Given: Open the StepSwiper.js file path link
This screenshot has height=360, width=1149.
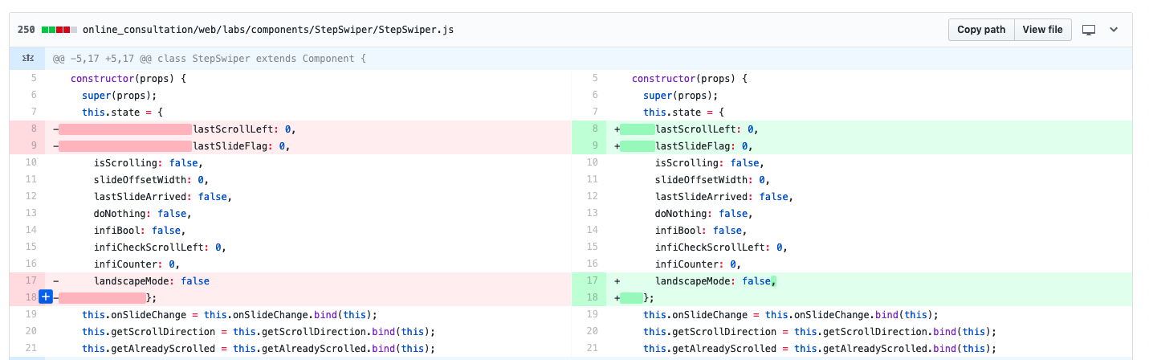Looking at the screenshot, I should click(x=268, y=30).
